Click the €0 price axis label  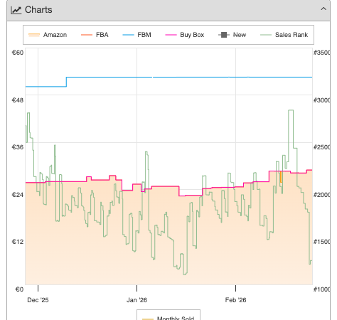coord(19,289)
